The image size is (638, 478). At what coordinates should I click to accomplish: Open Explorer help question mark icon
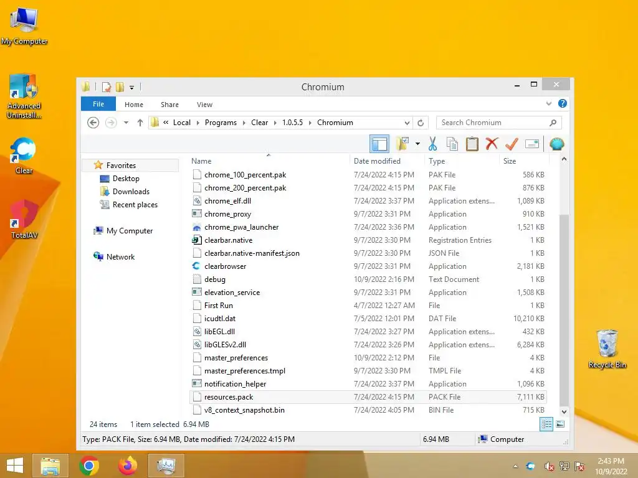[563, 104]
